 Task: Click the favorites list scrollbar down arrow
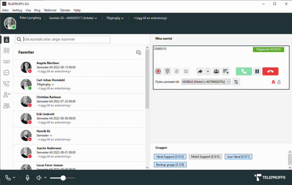[x=147, y=168]
